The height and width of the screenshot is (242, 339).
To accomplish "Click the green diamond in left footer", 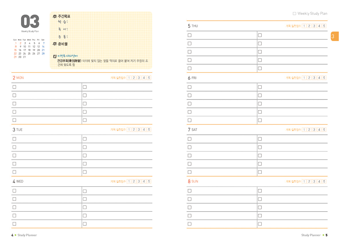I will (x=16, y=235).
